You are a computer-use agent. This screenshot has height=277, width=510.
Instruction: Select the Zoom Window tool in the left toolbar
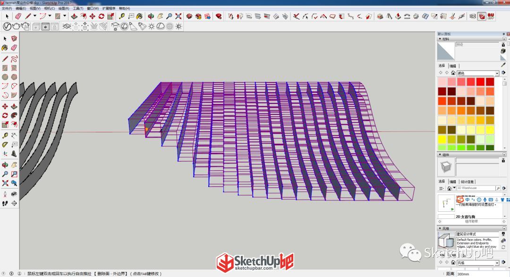click(14, 174)
